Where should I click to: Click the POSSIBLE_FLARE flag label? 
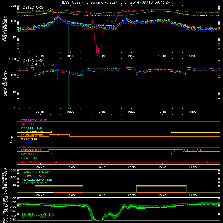pos(32,128)
